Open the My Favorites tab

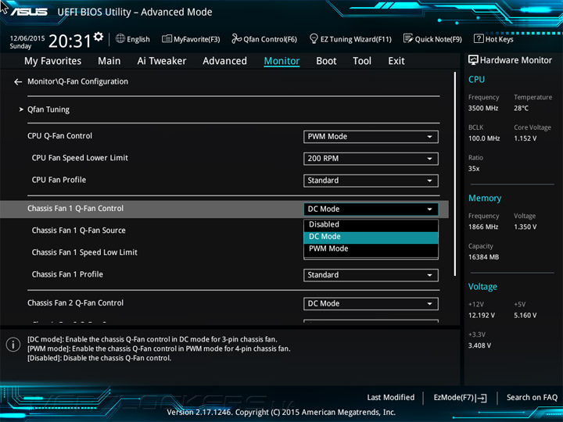(x=53, y=61)
